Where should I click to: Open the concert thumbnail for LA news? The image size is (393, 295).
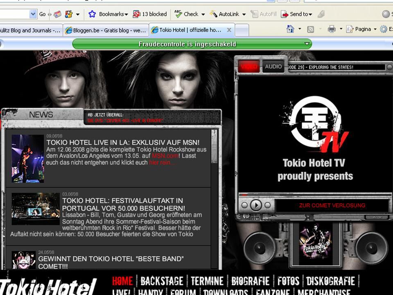coord(28,159)
